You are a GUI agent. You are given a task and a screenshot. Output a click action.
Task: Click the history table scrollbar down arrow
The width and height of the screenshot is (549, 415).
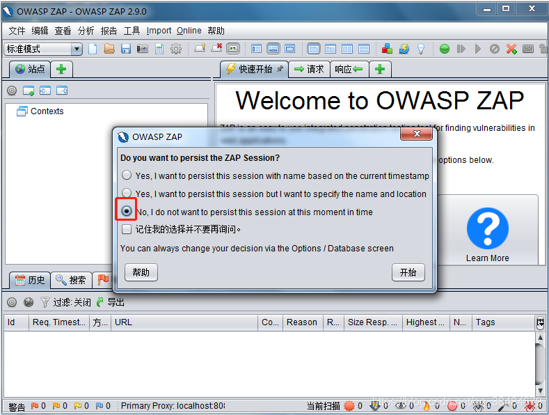click(x=540, y=391)
